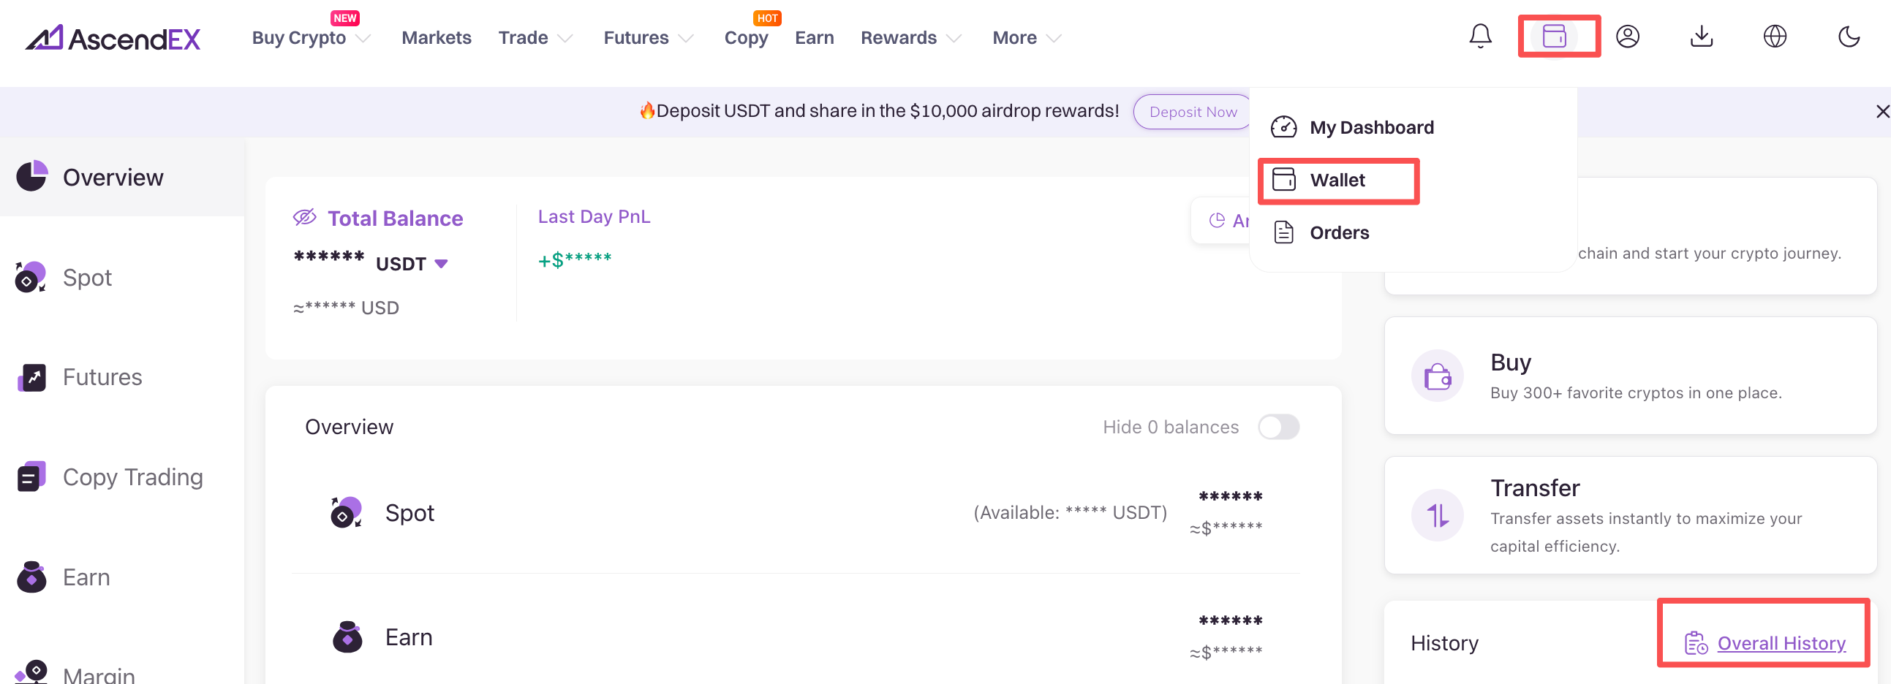1891x684 pixels.
Task: Click the Transfer arrows icon
Action: pyautogui.click(x=1437, y=515)
